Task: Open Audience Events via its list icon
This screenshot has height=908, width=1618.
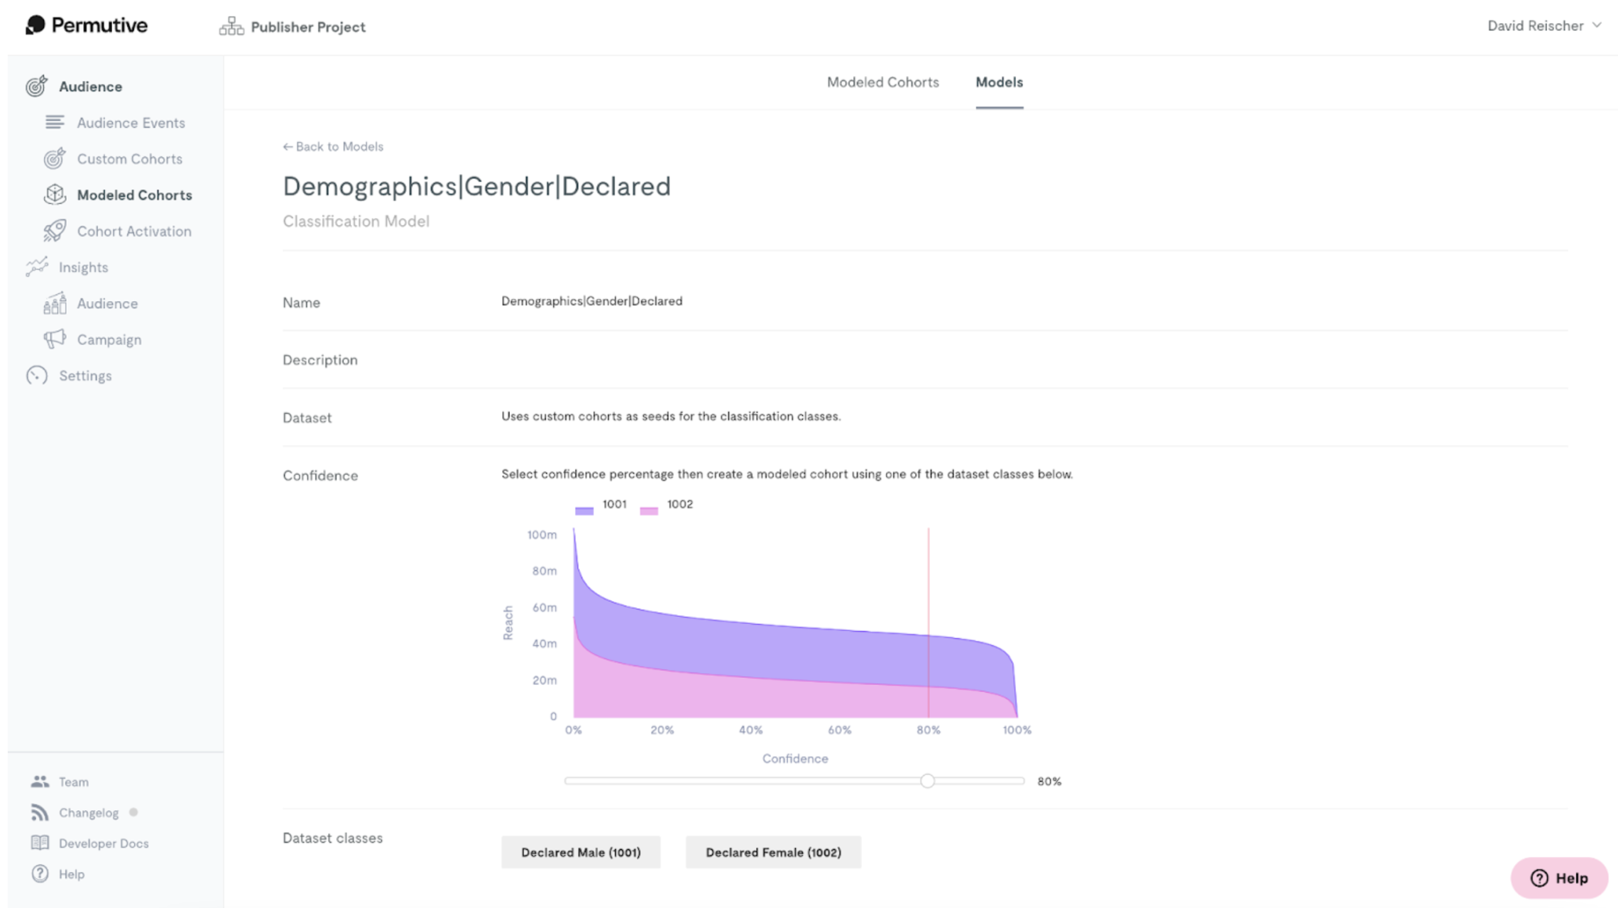Action: [55, 122]
